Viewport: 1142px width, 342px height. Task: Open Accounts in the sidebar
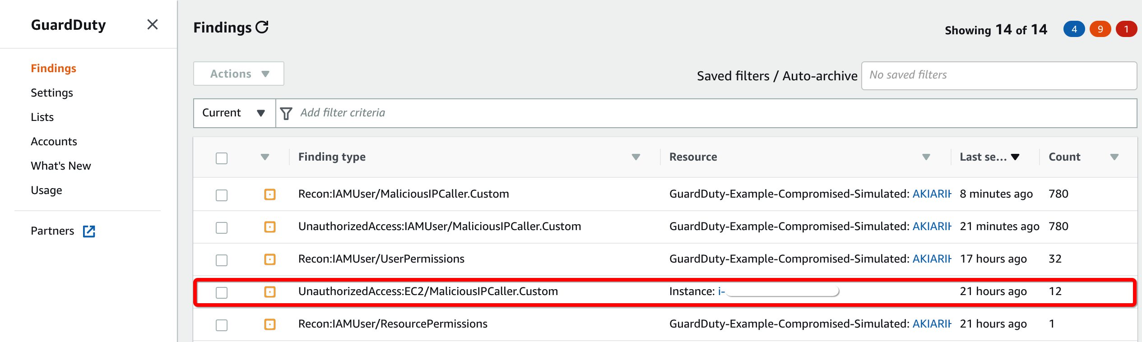(54, 141)
